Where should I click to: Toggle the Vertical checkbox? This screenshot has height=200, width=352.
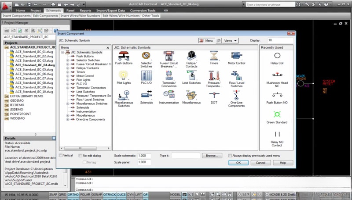(61, 155)
